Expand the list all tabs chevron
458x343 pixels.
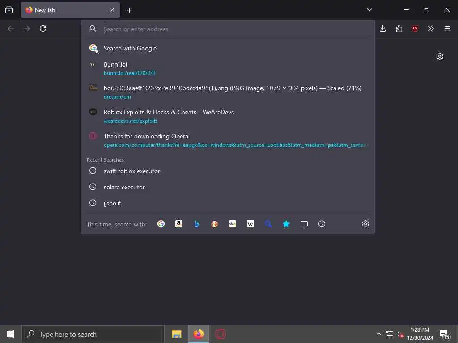pyautogui.click(x=369, y=10)
